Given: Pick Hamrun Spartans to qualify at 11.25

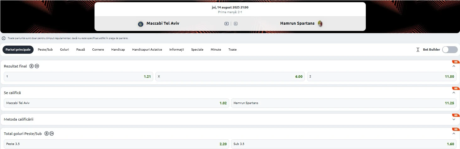Looking at the screenshot, I should tap(344, 103).
